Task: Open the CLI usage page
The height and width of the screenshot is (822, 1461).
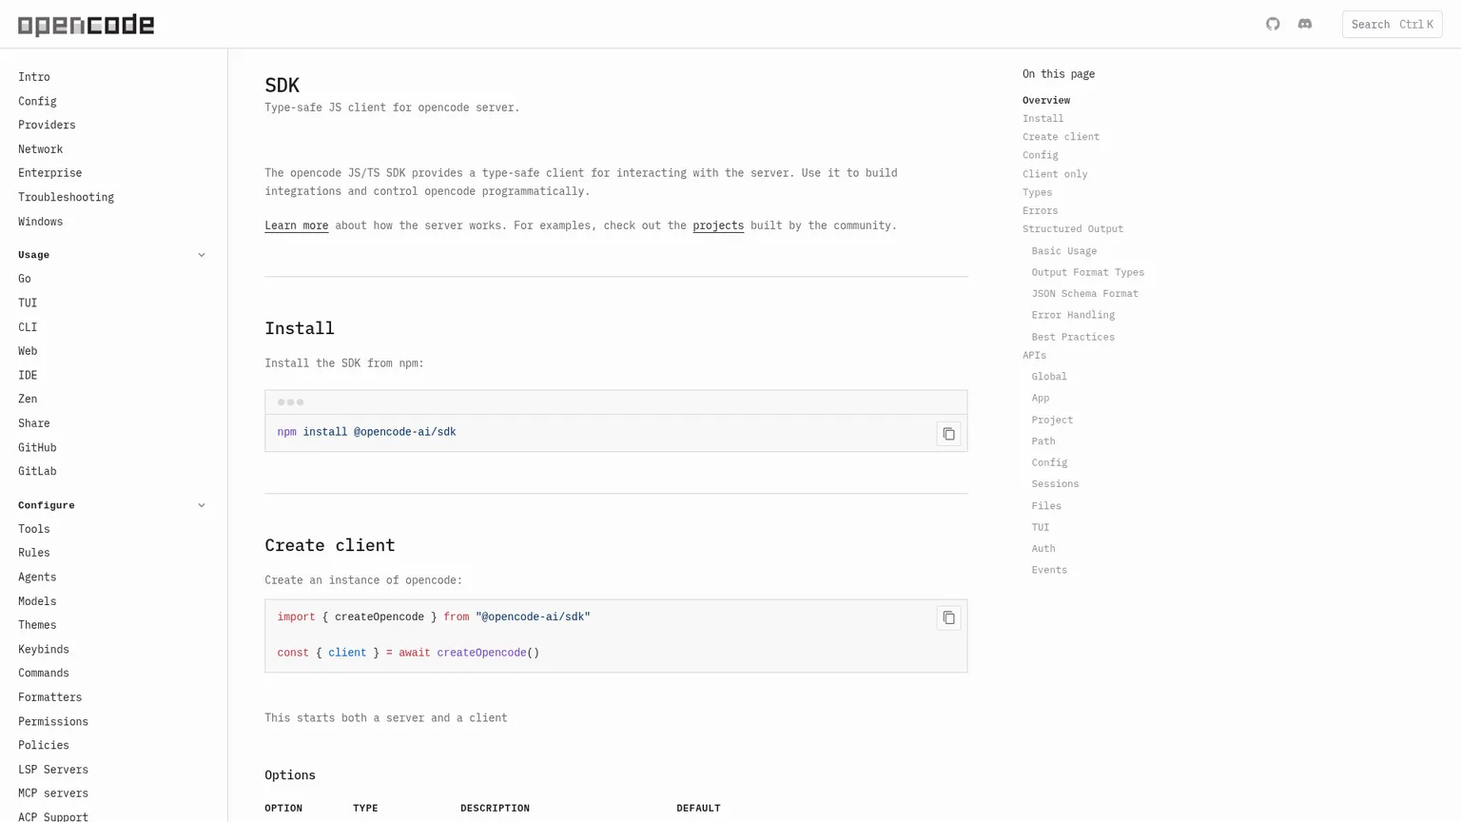Action: [x=28, y=327]
